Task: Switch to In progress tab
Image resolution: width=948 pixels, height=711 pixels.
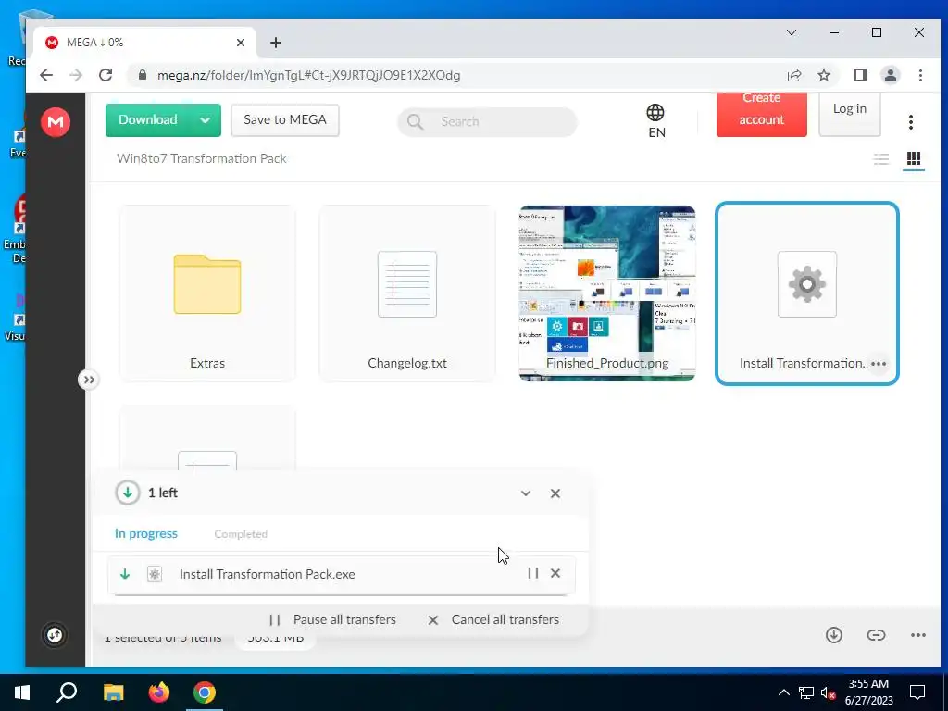Action: point(145,534)
